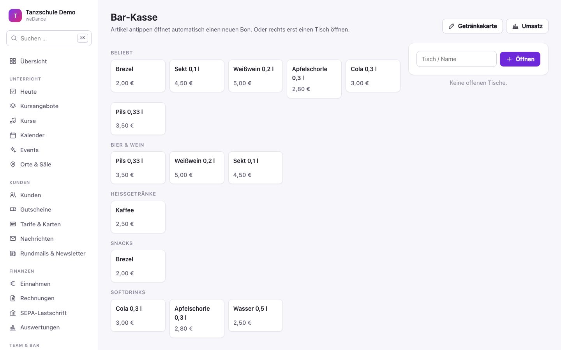Viewport: 561px width, 350px height.
Task: Add Weißwein 0,2 l from Beliebt
Action: point(256,76)
